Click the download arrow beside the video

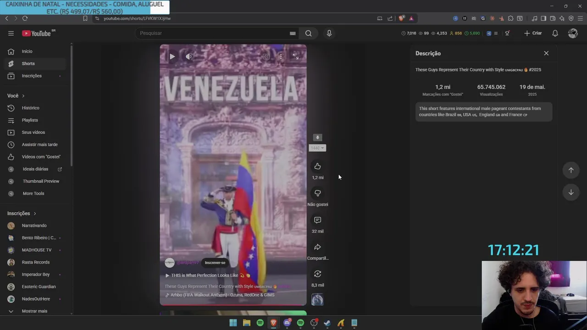[317, 137]
